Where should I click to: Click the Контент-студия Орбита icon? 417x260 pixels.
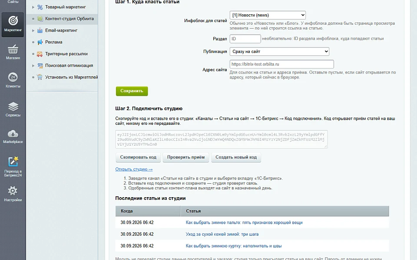point(40,19)
